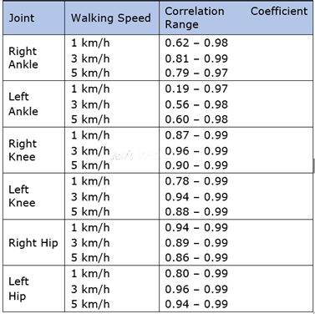Click the 0.79 – 0.97 value
Screen dimensions: 315x314
coord(196,73)
